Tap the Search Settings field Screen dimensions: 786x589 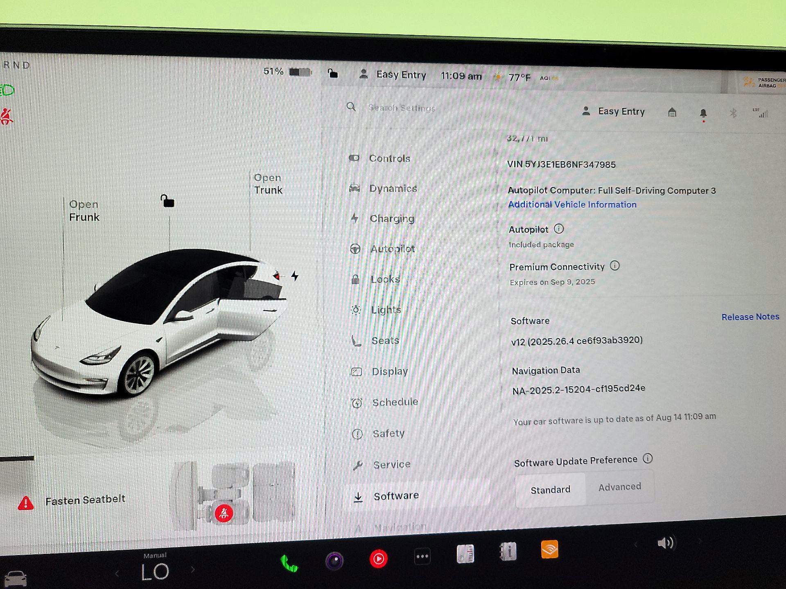[401, 108]
